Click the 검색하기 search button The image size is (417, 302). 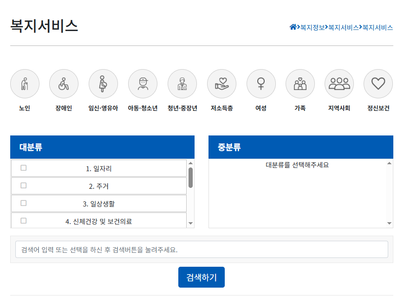[x=202, y=277]
